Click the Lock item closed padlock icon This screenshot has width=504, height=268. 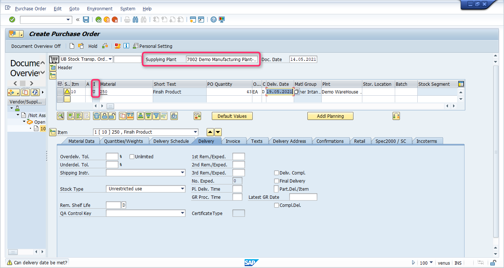(x=104, y=116)
